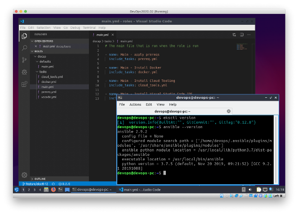Launch Firefox from the taskbar

click(54, 189)
